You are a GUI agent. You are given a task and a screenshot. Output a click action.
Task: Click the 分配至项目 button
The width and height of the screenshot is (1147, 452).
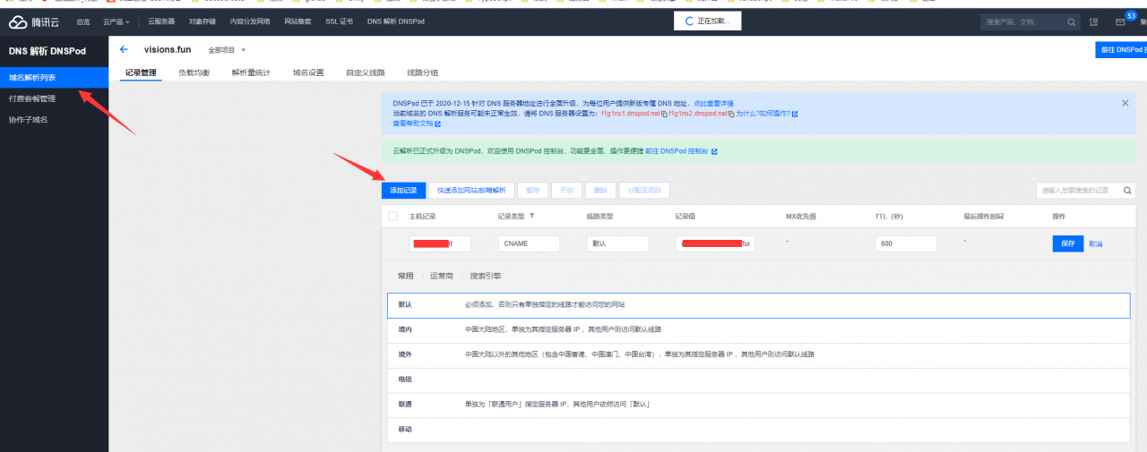[644, 190]
